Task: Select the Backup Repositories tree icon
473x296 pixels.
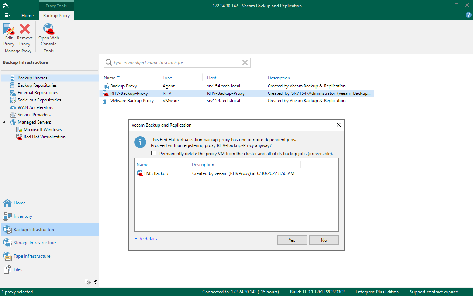Action: 13,85
